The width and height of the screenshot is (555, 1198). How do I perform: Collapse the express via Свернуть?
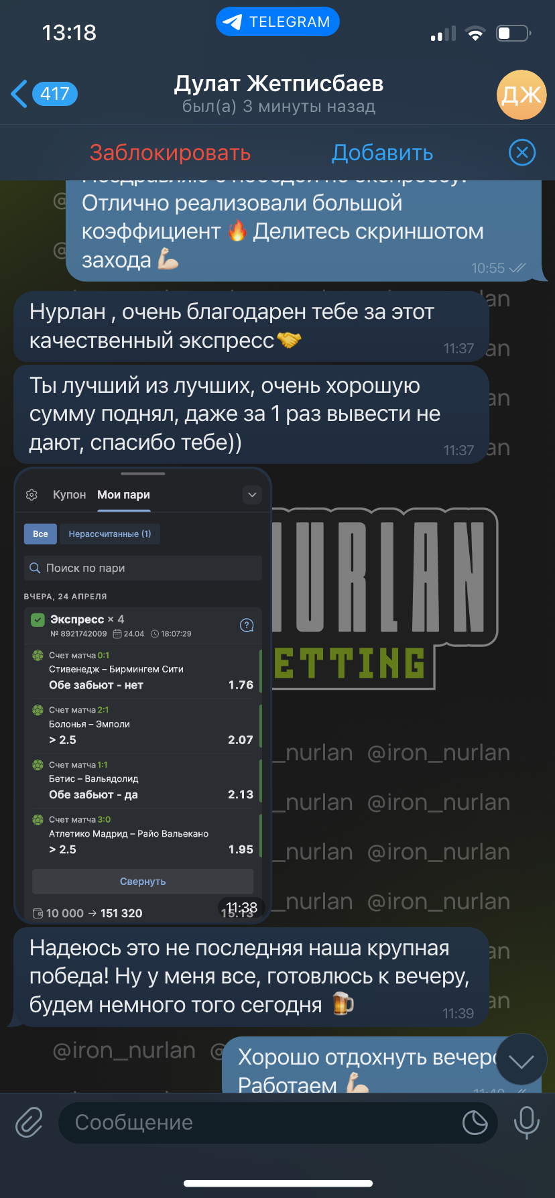tap(143, 882)
